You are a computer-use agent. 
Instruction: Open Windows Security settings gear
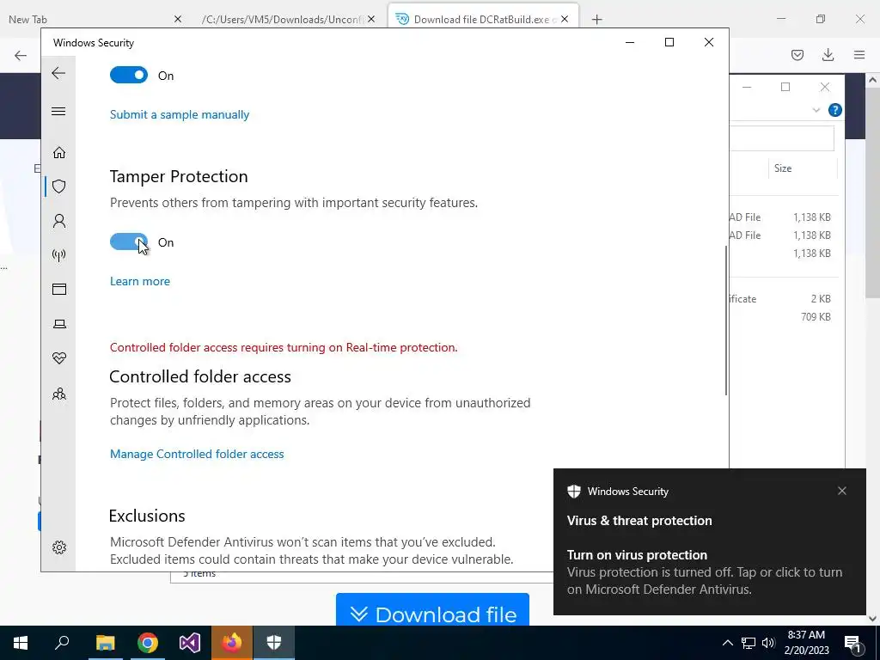coord(59,547)
